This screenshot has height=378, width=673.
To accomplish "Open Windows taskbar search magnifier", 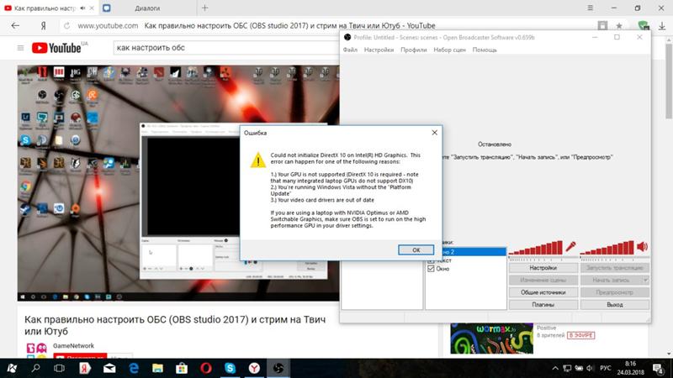I will pos(35,368).
